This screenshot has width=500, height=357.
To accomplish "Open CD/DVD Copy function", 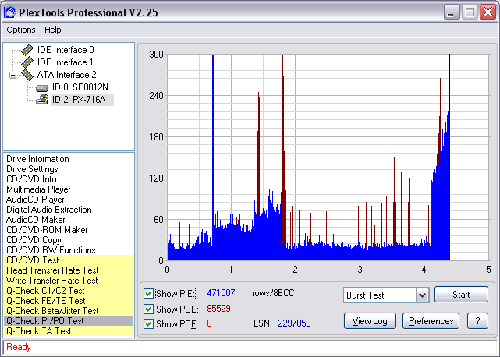I will click(x=34, y=240).
